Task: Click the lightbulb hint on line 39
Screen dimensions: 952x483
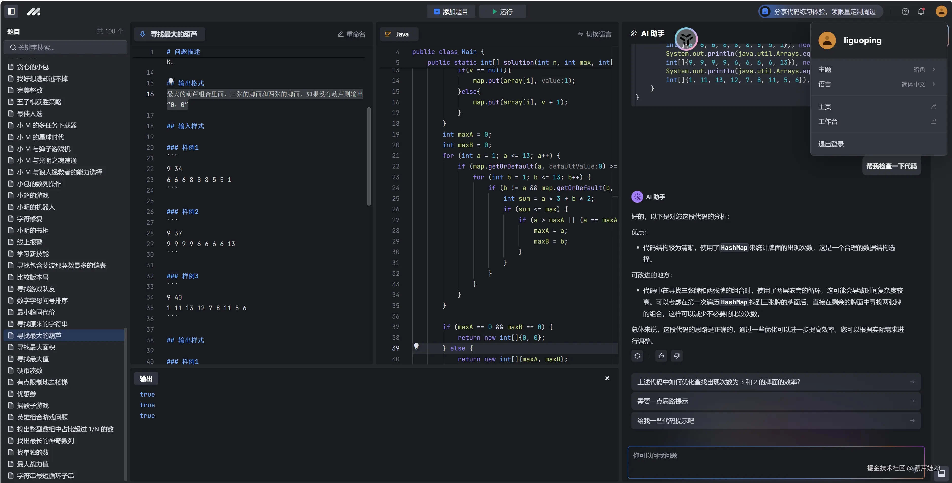Action: point(416,346)
